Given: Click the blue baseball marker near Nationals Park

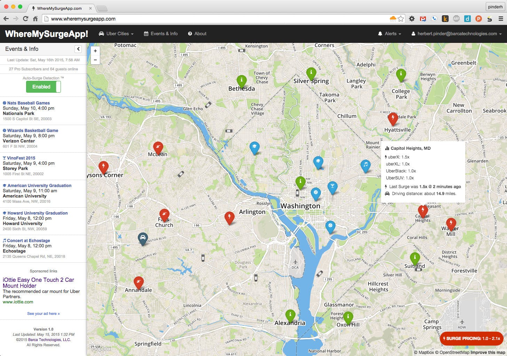Looking at the screenshot, I should [330, 227].
